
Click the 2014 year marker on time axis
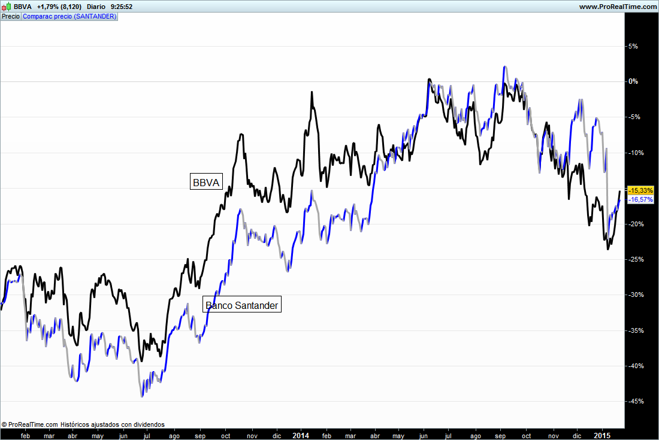301,435
